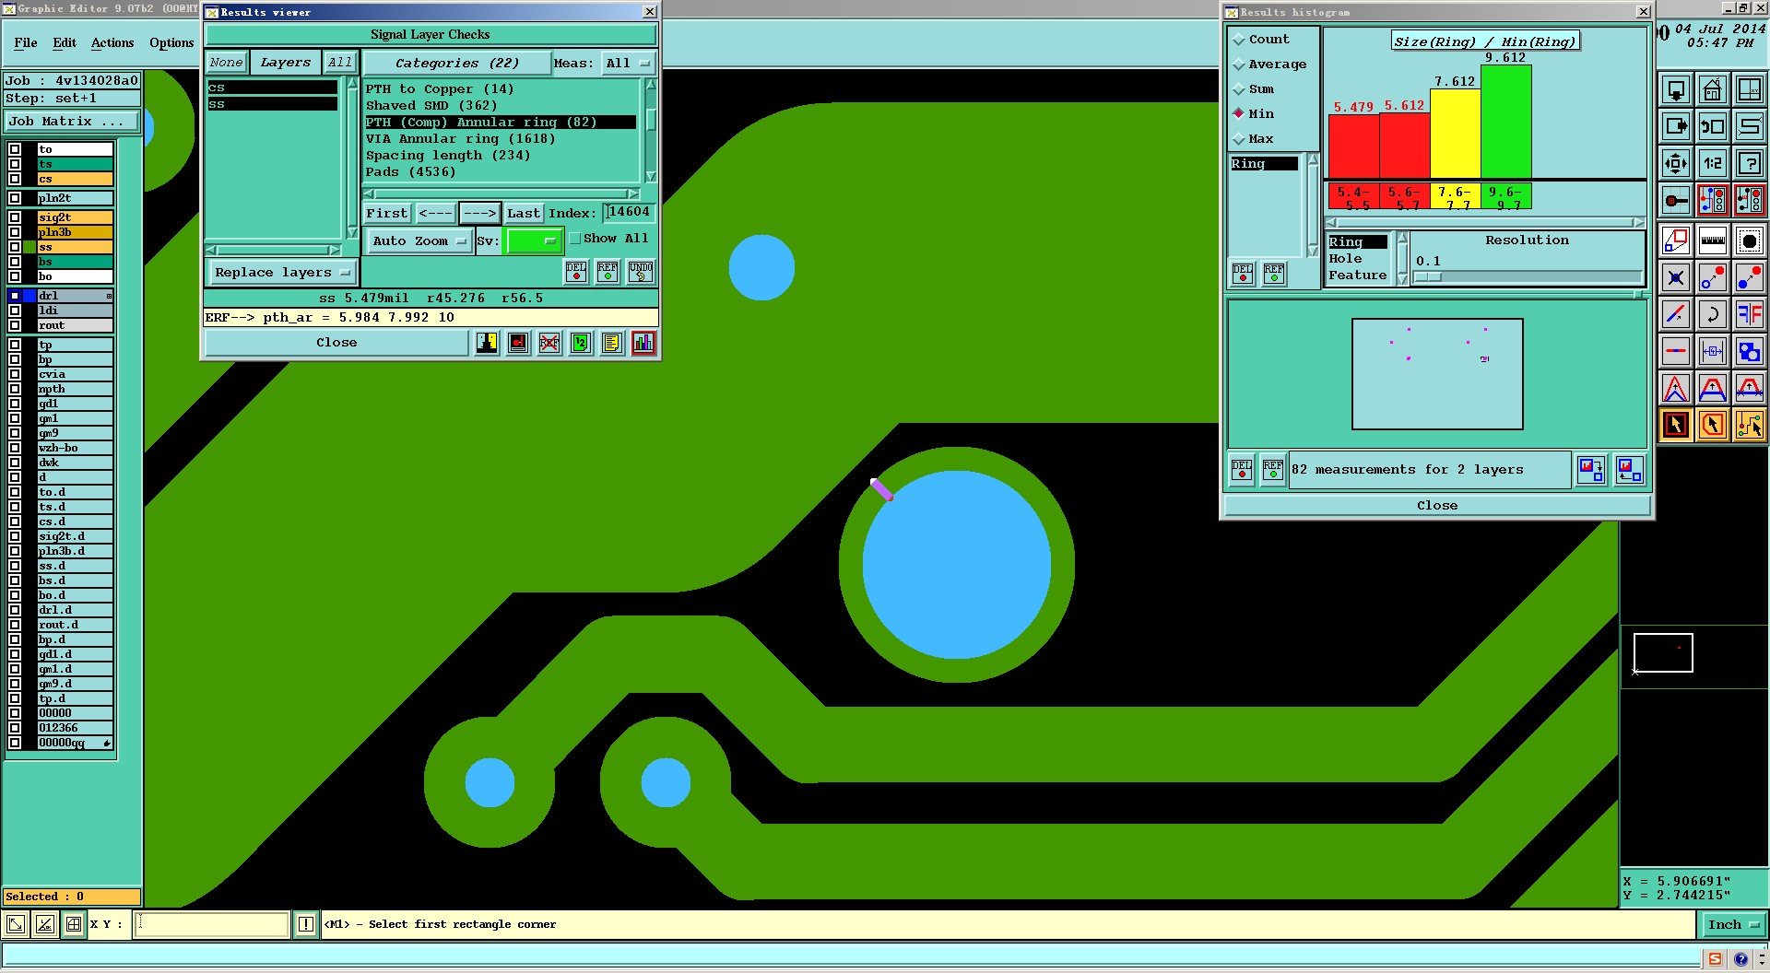Open the Edit menu
The height and width of the screenshot is (973, 1770).
coord(65,43)
